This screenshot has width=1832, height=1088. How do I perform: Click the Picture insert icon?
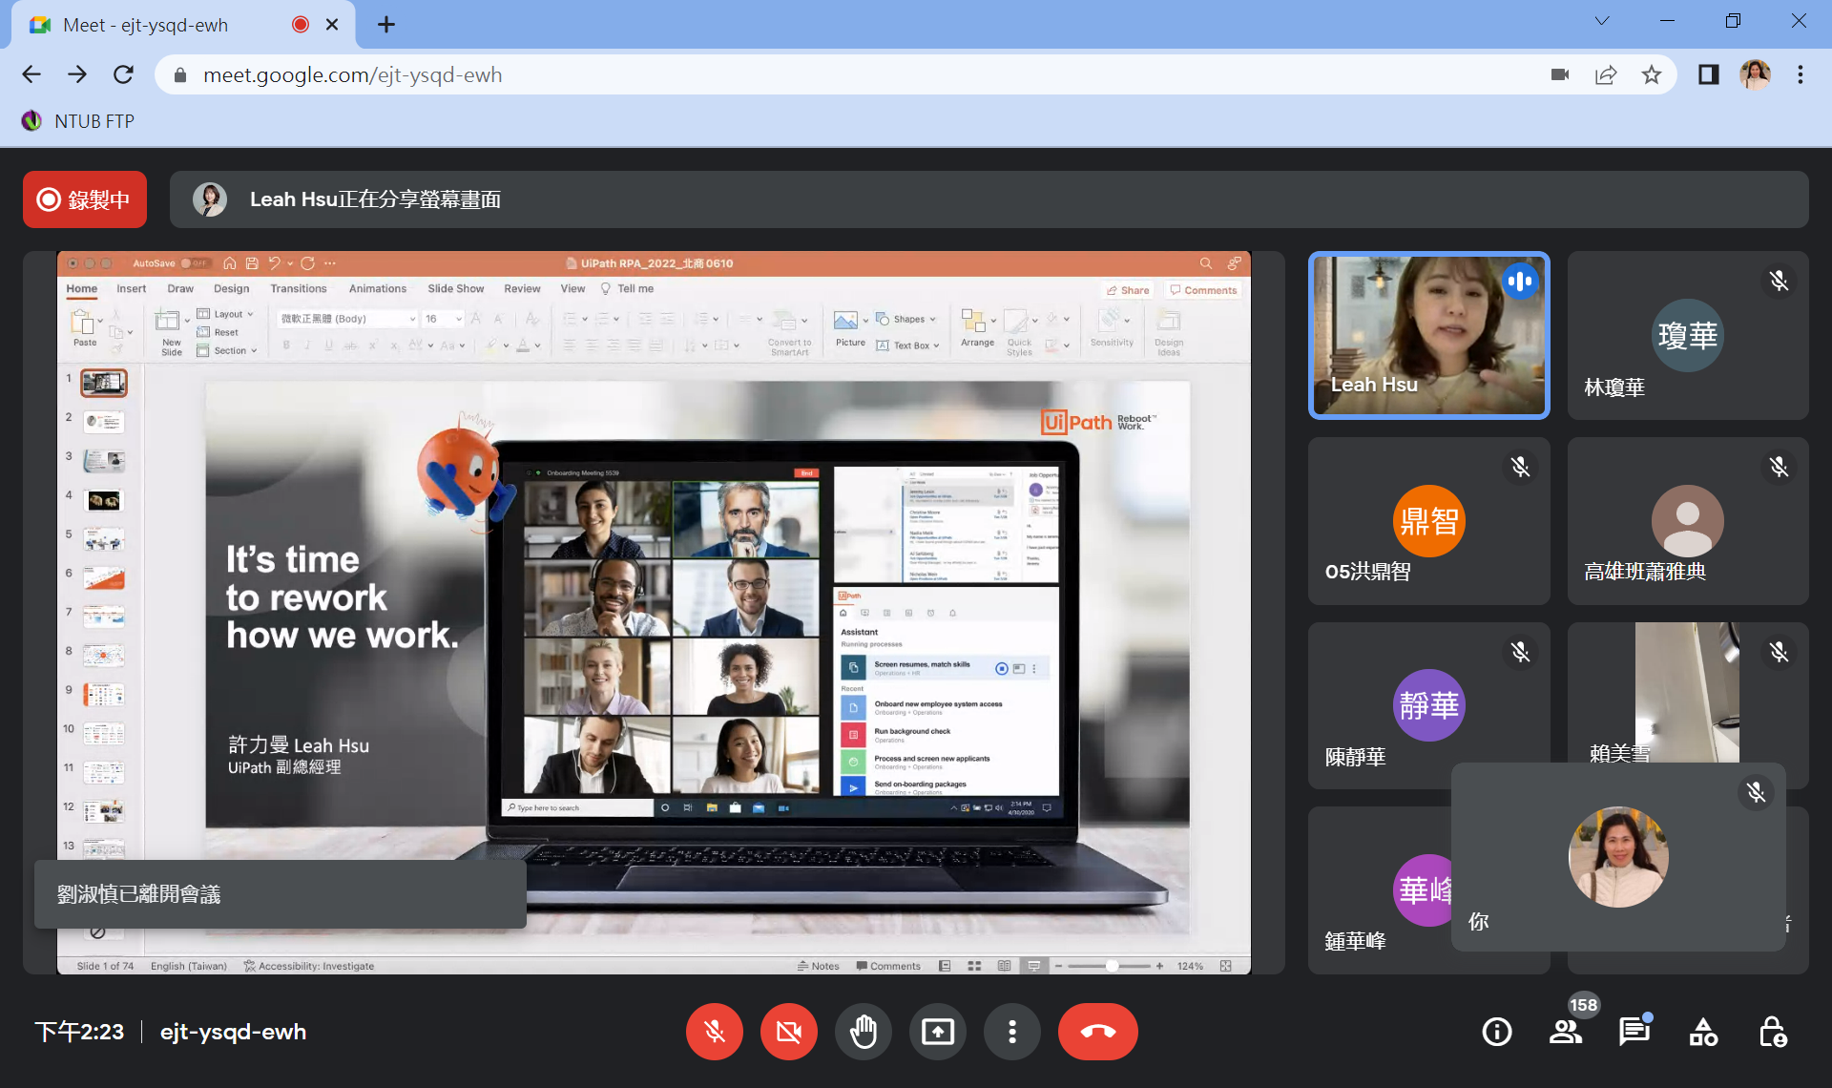coord(845,320)
